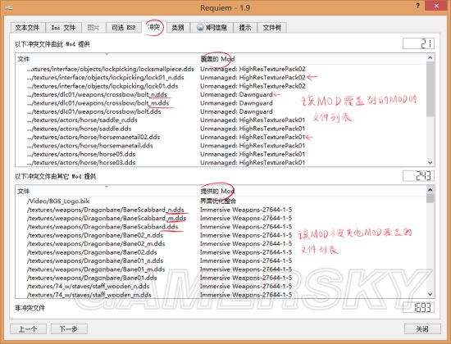Click the lower list scroll-down arrow
This screenshot has height=344, width=451.
(x=430, y=294)
